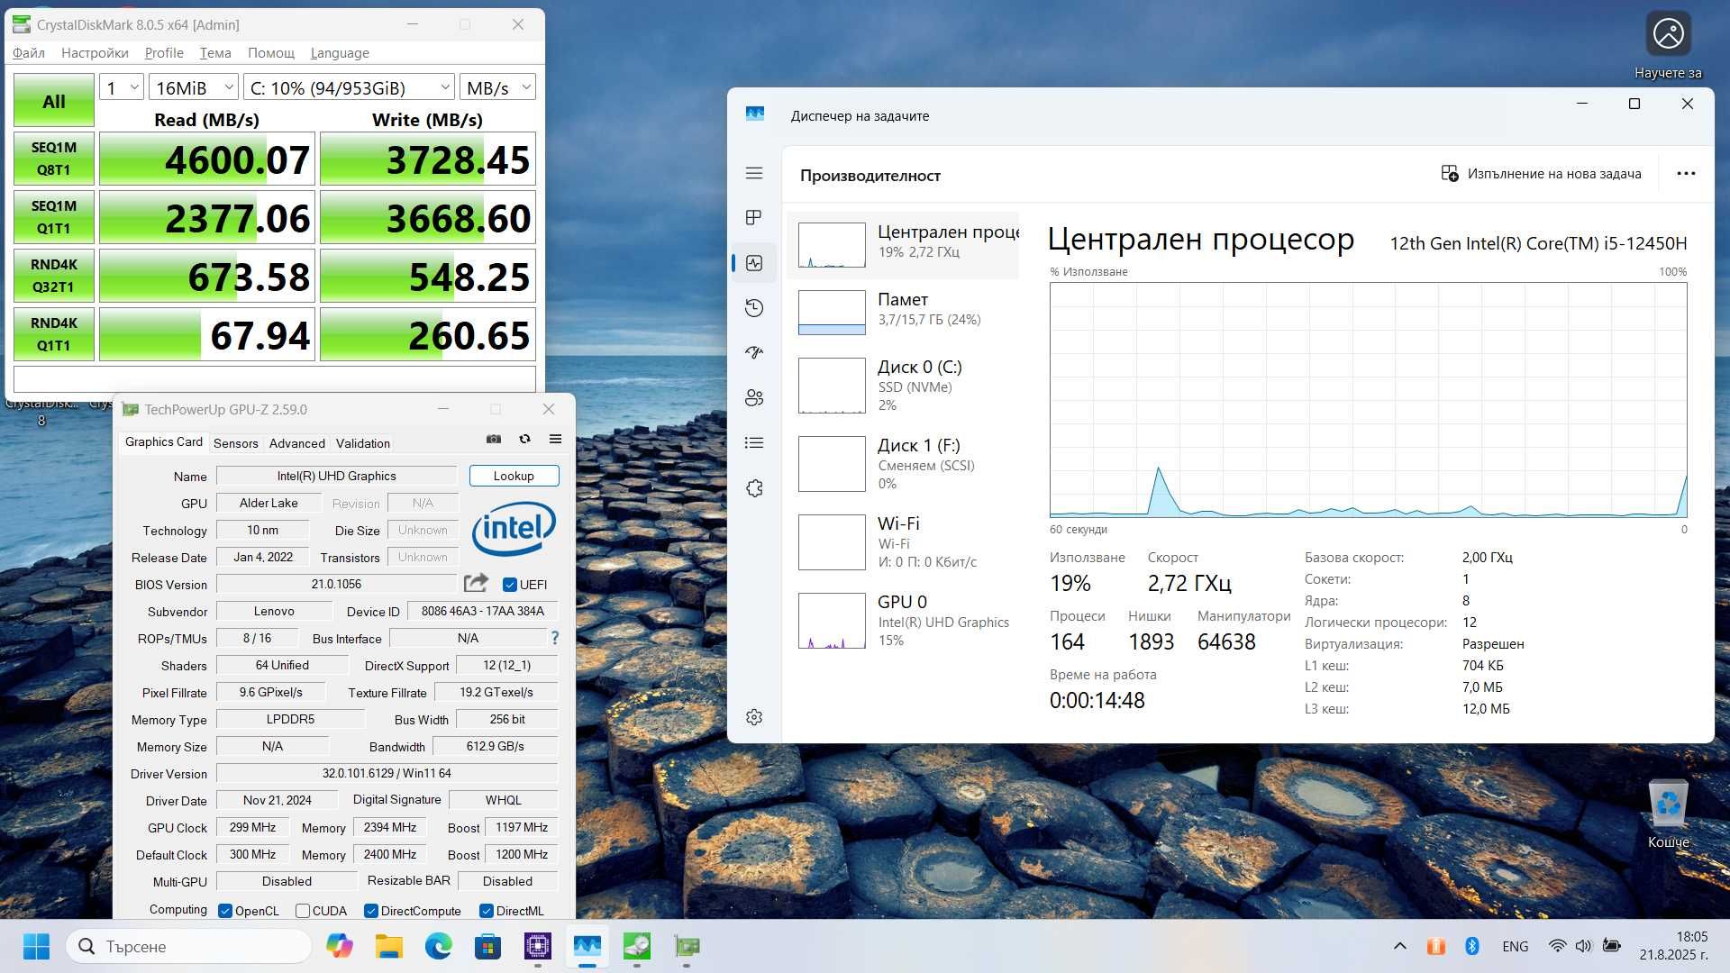Open more options ellipsis in Task Manager
The width and height of the screenshot is (1730, 973).
click(x=1686, y=174)
